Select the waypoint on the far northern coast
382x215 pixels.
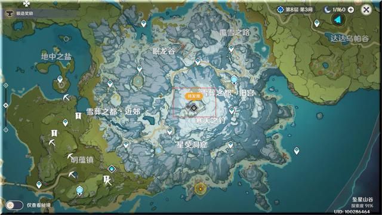[144, 24]
